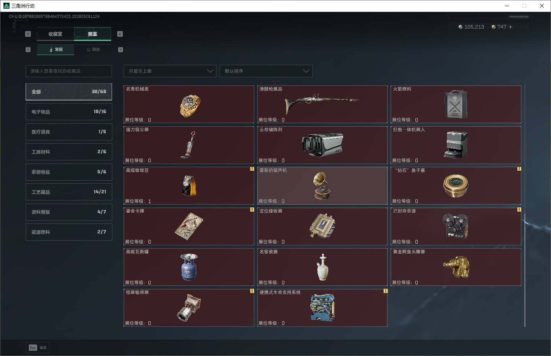The image size is (551, 356).
Task: Select the 强力吸尘器 vacuum cleaner item
Action: (x=189, y=145)
